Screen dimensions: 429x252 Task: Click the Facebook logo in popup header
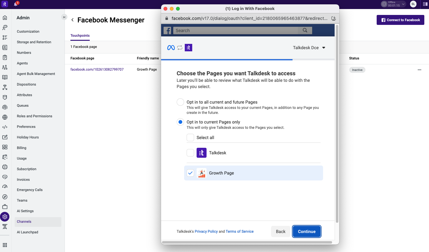tap(167, 30)
